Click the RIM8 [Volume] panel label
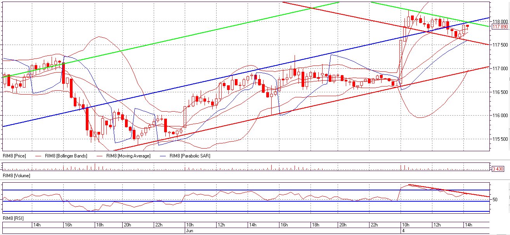The width and height of the screenshot is (510, 235). [x=16, y=176]
